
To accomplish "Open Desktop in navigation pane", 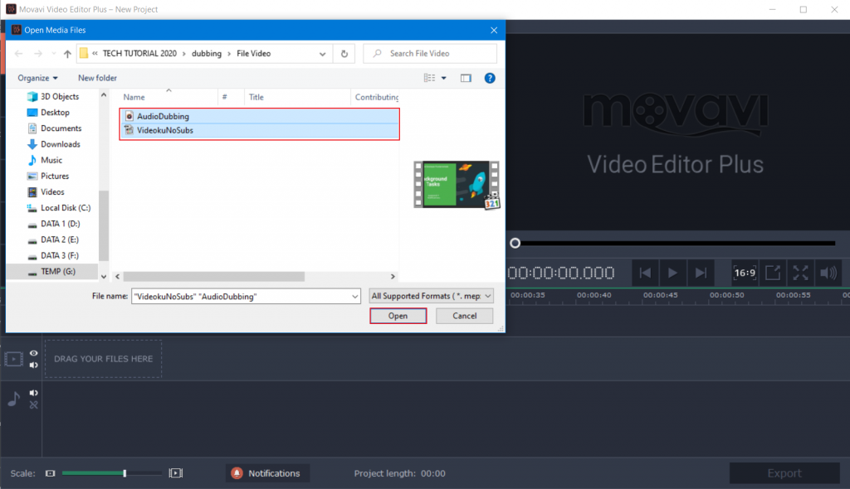I will 55,113.
